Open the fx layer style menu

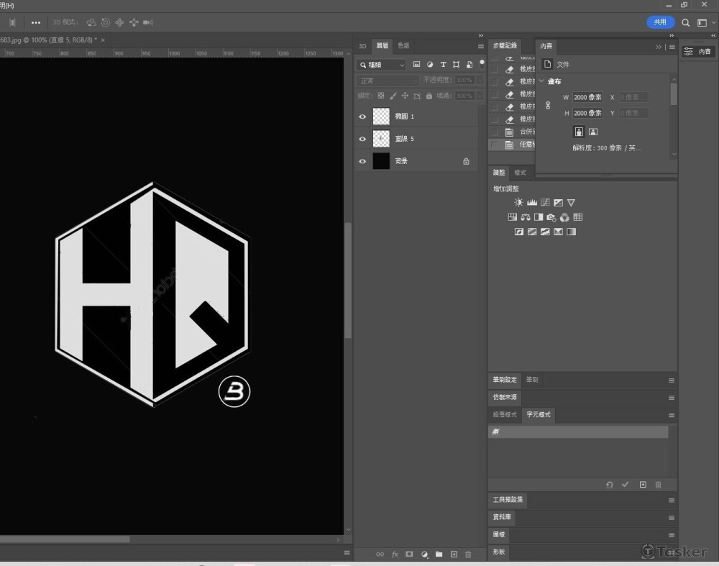[x=395, y=554]
